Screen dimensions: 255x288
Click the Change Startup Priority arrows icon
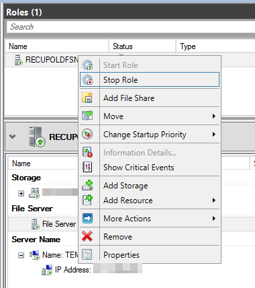[87, 134]
